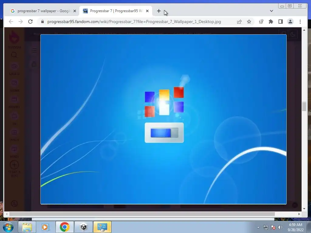Open Chrome three-dot menu

point(300,22)
